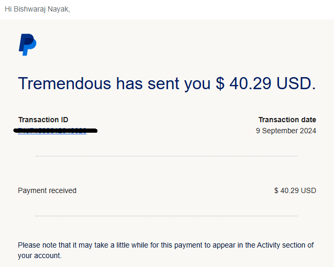334x267 pixels.
Task: Click the Transaction ID label
Action: (43, 120)
